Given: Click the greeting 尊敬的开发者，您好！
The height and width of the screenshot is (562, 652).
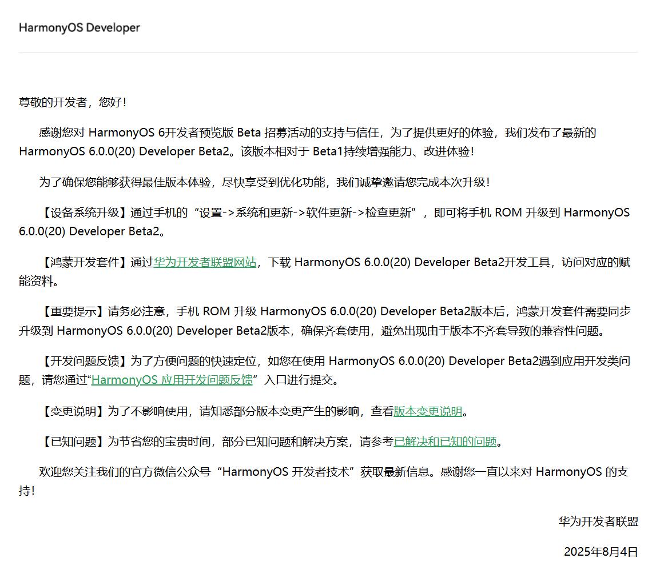Looking at the screenshot, I should coord(73,102).
